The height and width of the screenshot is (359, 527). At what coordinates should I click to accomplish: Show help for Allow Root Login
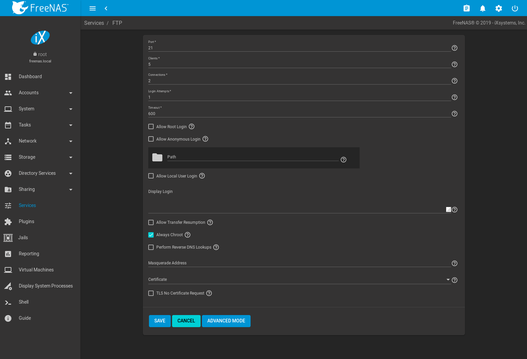coord(192,126)
